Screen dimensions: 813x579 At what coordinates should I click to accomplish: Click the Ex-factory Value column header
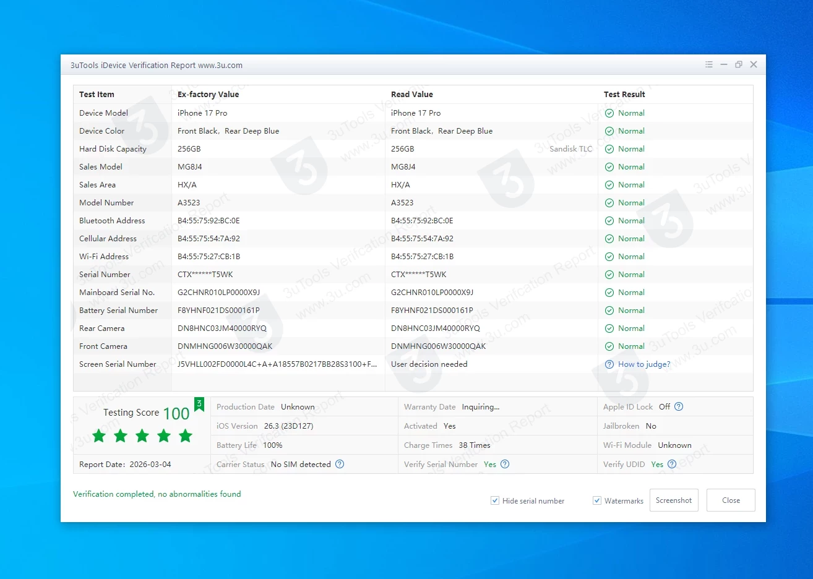point(208,95)
